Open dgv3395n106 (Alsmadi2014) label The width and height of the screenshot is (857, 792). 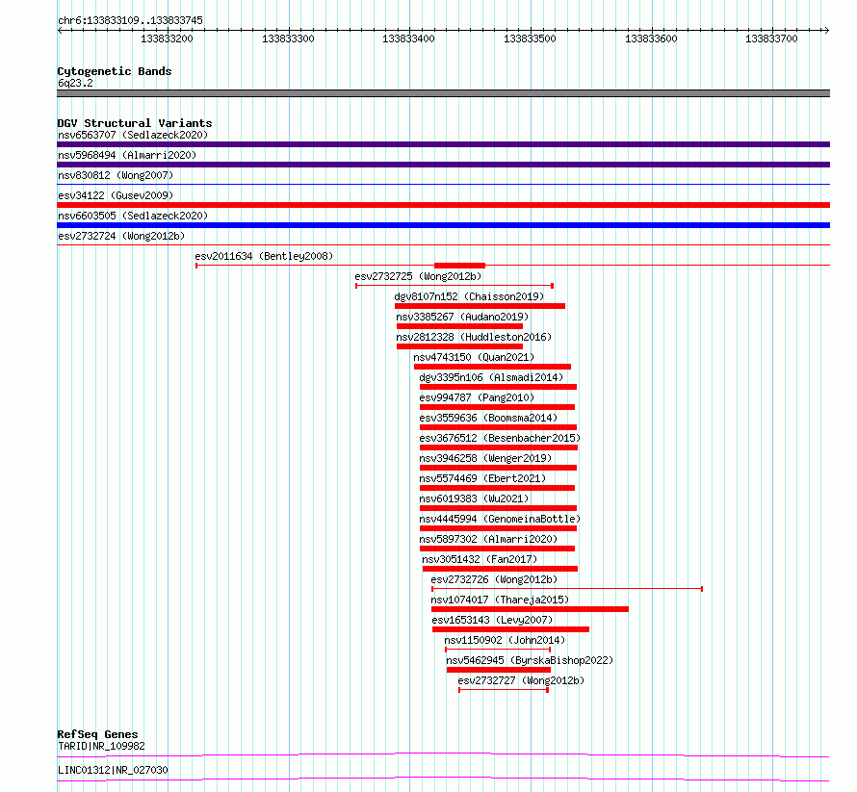pos(491,377)
